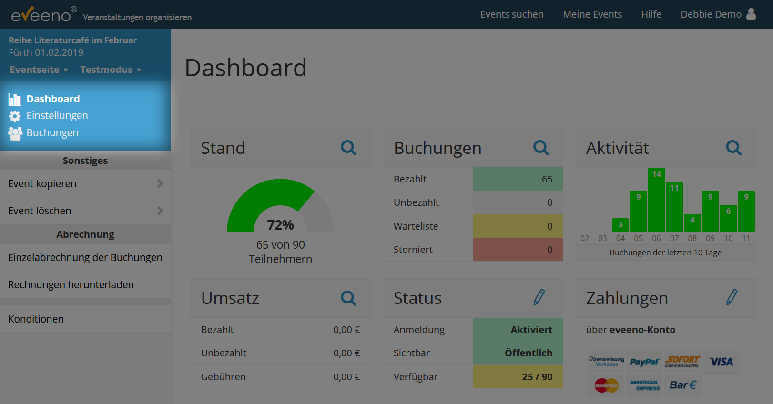Click the Hilfe link
Screen dimensions: 773x404
coord(651,14)
